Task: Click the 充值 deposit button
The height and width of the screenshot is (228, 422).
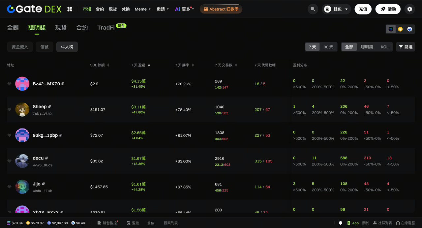Action: (363, 9)
